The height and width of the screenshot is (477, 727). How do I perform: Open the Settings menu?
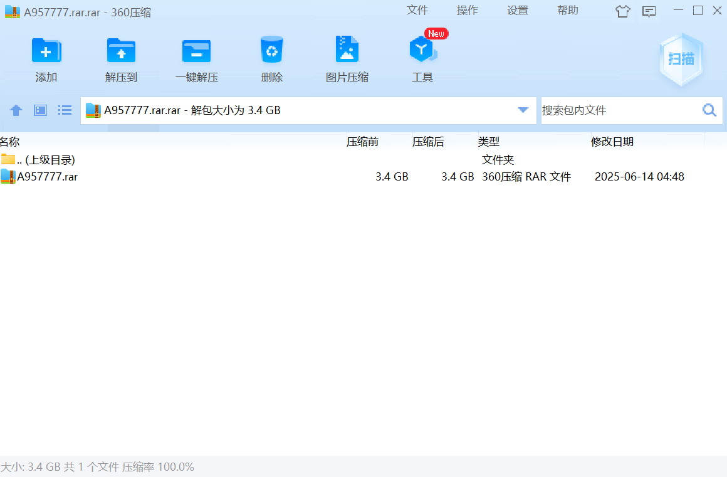(x=517, y=11)
